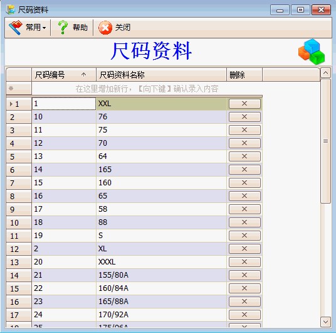Remove the size entry named S
The width and height of the screenshot is (336, 333).
(244, 236)
